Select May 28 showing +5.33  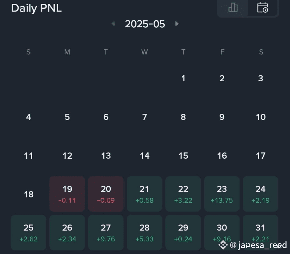click(x=144, y=233)
